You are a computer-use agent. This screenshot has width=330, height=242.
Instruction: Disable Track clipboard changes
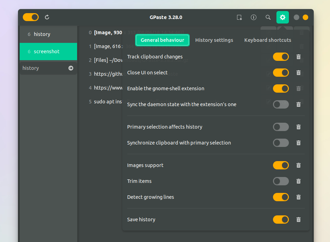[281, 57]
